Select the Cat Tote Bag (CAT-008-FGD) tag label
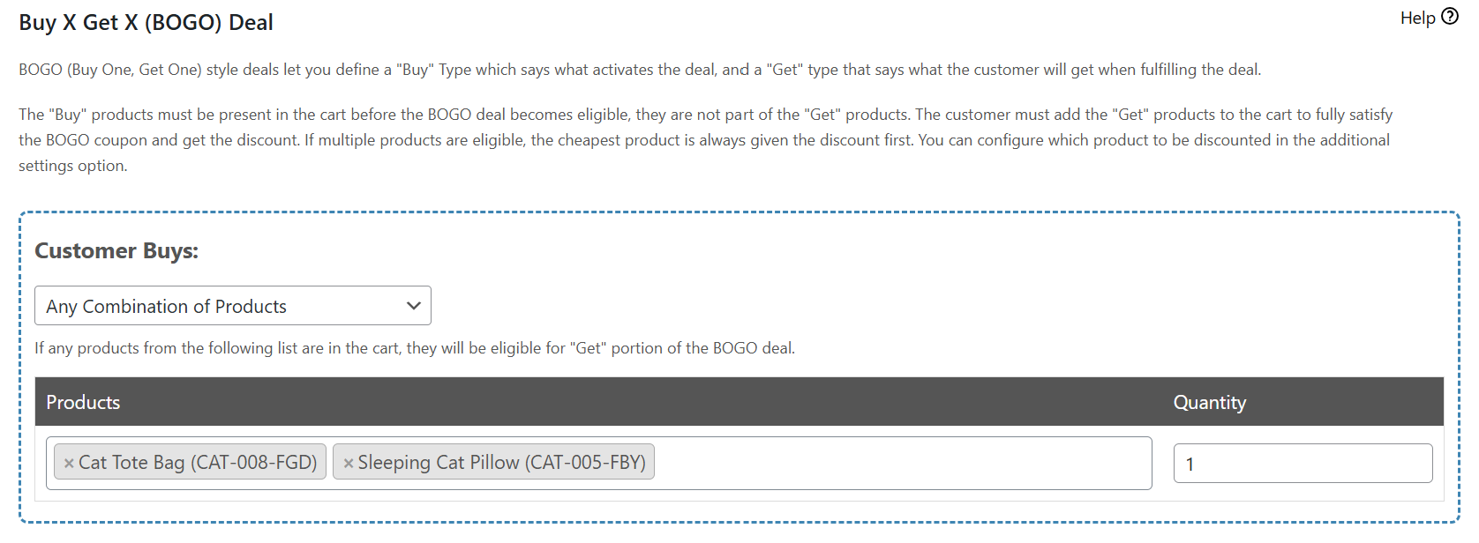Image resolution: width=1479 pixels, height=543 pixels. click(198, 463)
